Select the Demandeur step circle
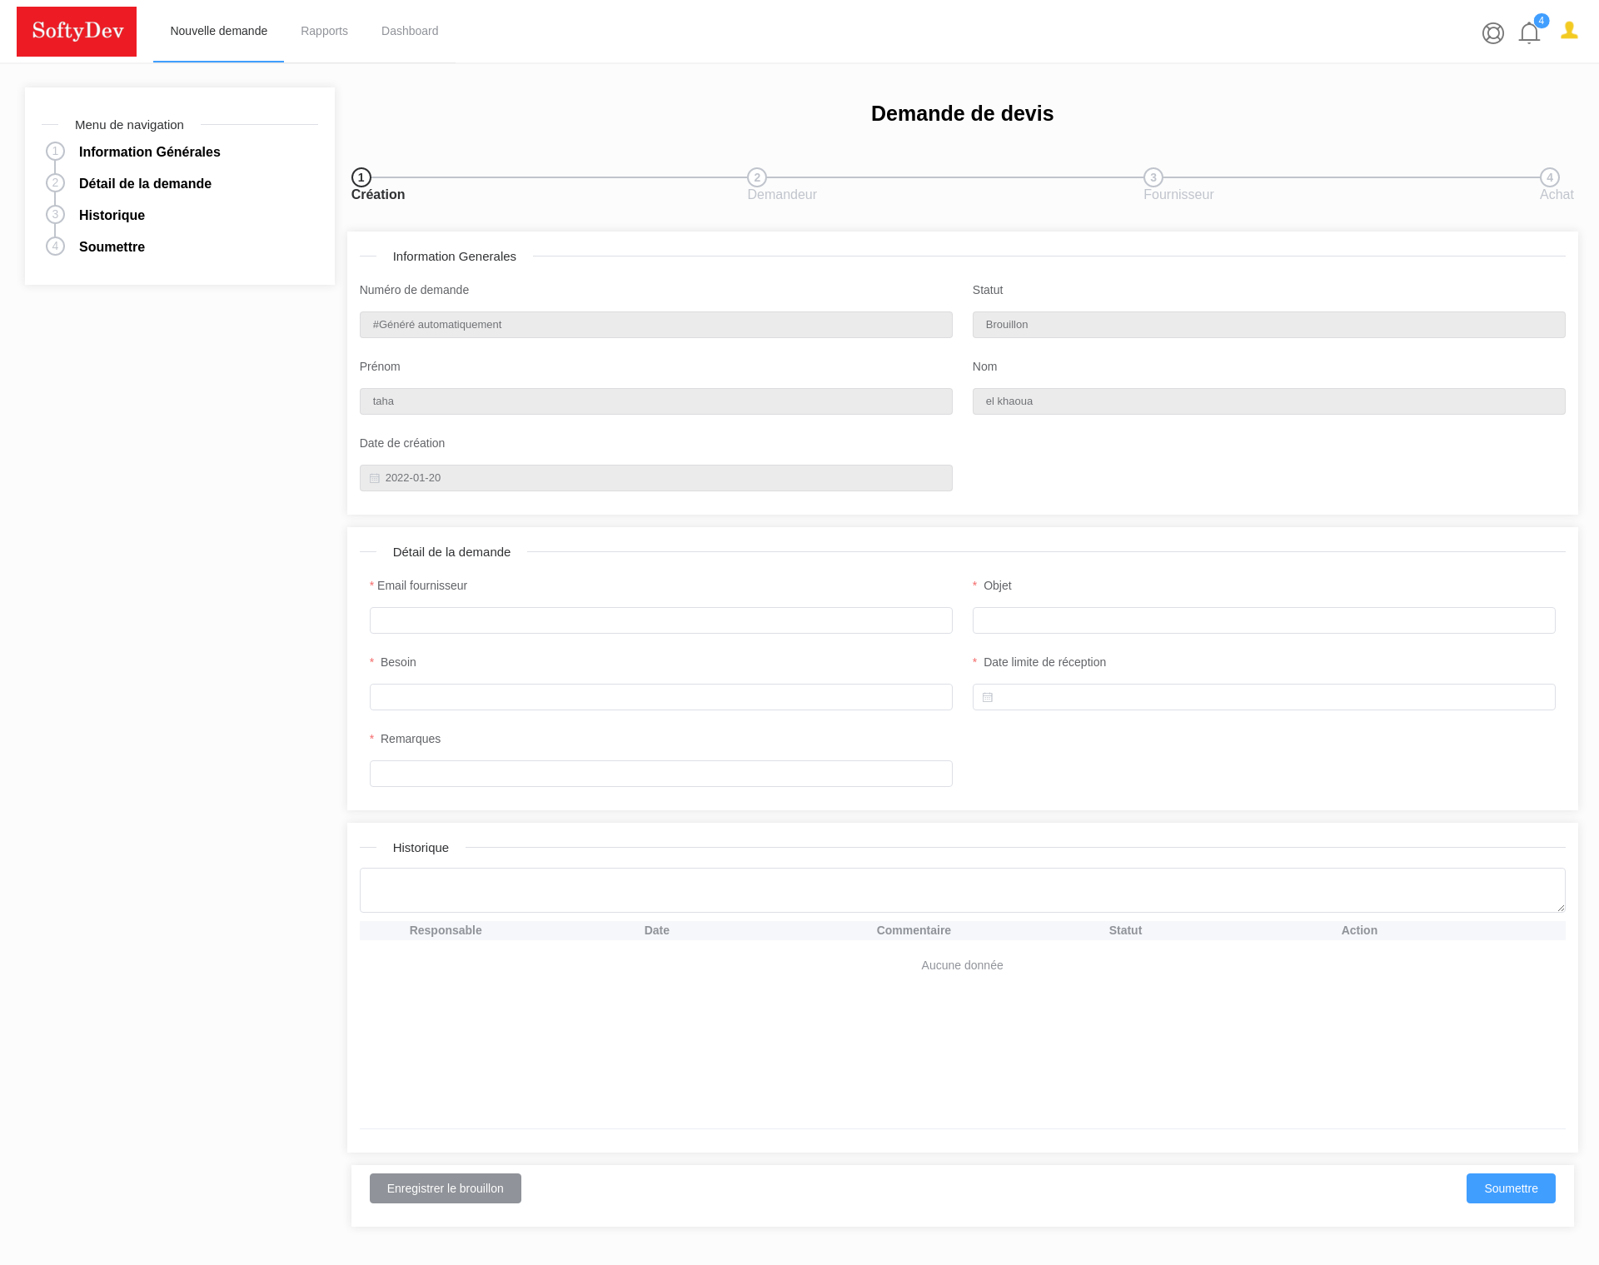The width and height of the screenshot is (1599, 1265). coord(756,177)
